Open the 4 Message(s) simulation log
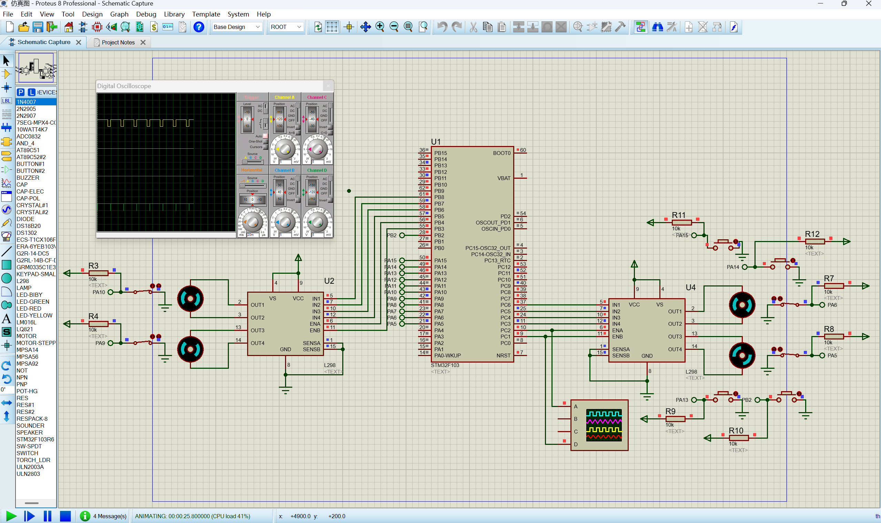Image resolution: width=881 pixels, height=523 pixels. tap(103, 516)
